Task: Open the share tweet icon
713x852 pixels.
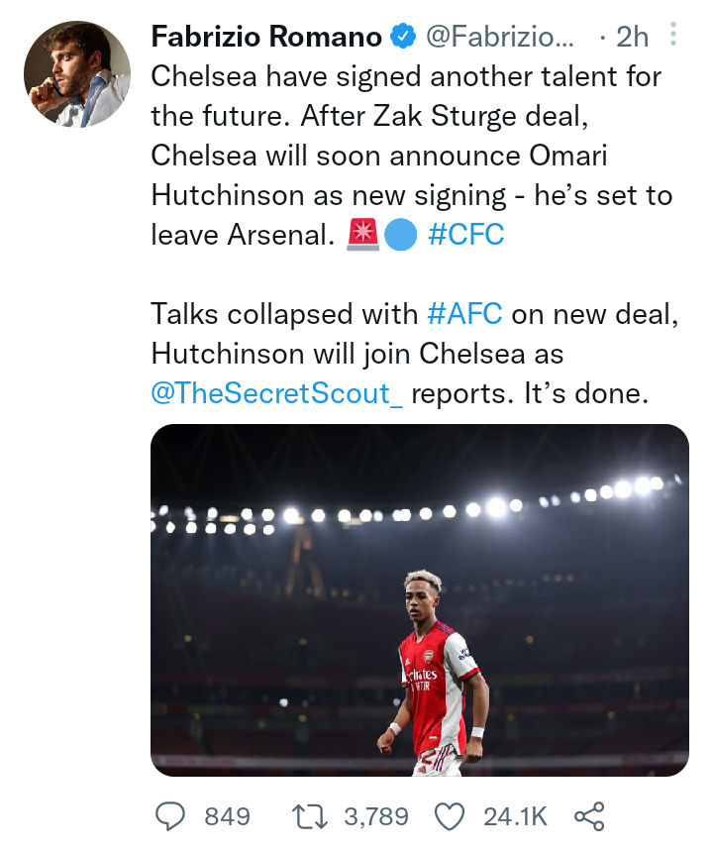Action: [589, 816]
